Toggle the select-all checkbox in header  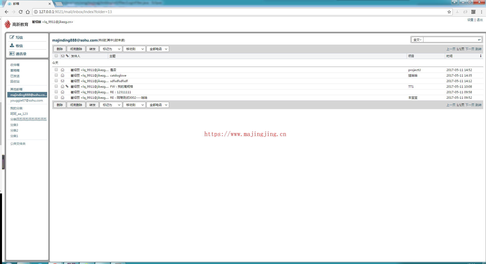point(56,56)
